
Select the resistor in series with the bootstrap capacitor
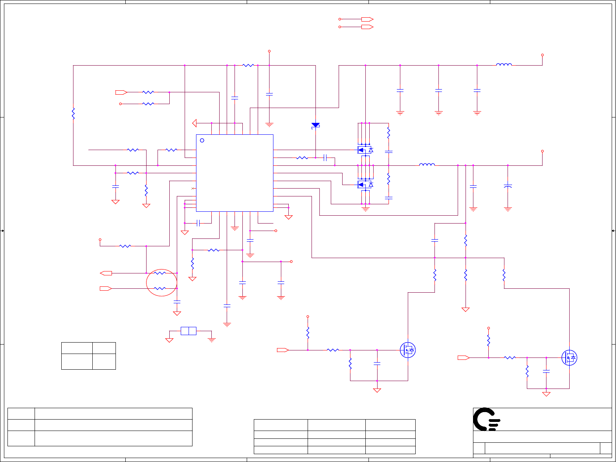pyautogui.click(x=302, y=158)
